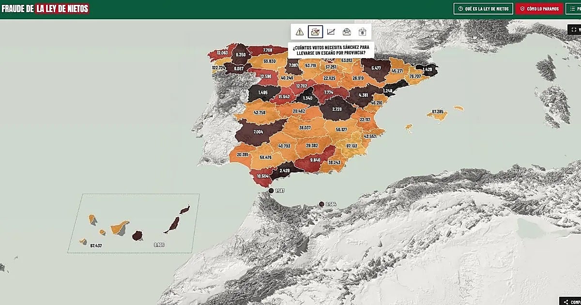Select the ballot box icon
The height and width of the screenshot is (305, 581).
362,32
